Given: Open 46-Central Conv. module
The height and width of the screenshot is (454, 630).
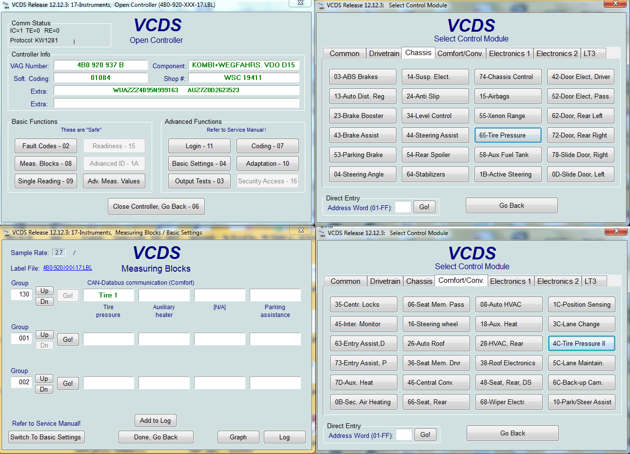Looking at the screenshot, I should [x=436, y=382].
